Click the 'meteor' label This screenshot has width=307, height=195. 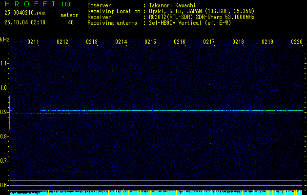coord(69,15)
